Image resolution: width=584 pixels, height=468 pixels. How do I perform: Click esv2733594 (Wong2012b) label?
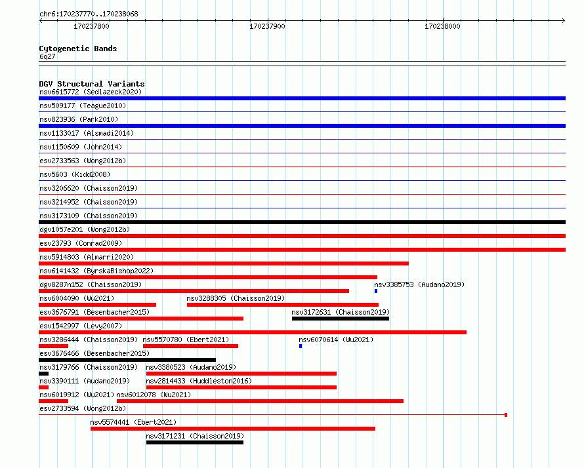(83, 408)
